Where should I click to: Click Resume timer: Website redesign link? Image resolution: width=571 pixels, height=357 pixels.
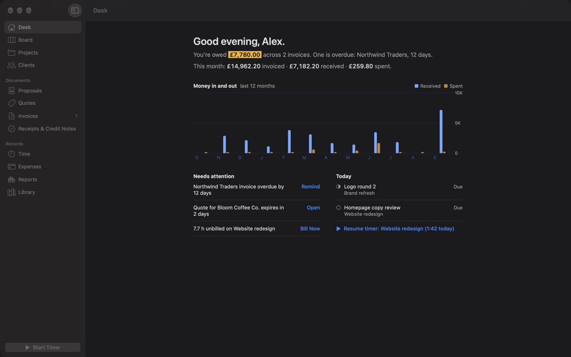(399, 228)
